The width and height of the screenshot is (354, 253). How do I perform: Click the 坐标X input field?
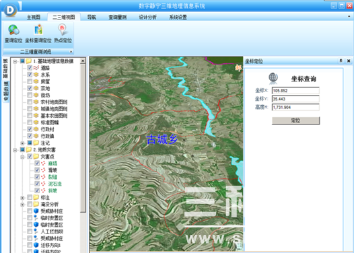295,91
